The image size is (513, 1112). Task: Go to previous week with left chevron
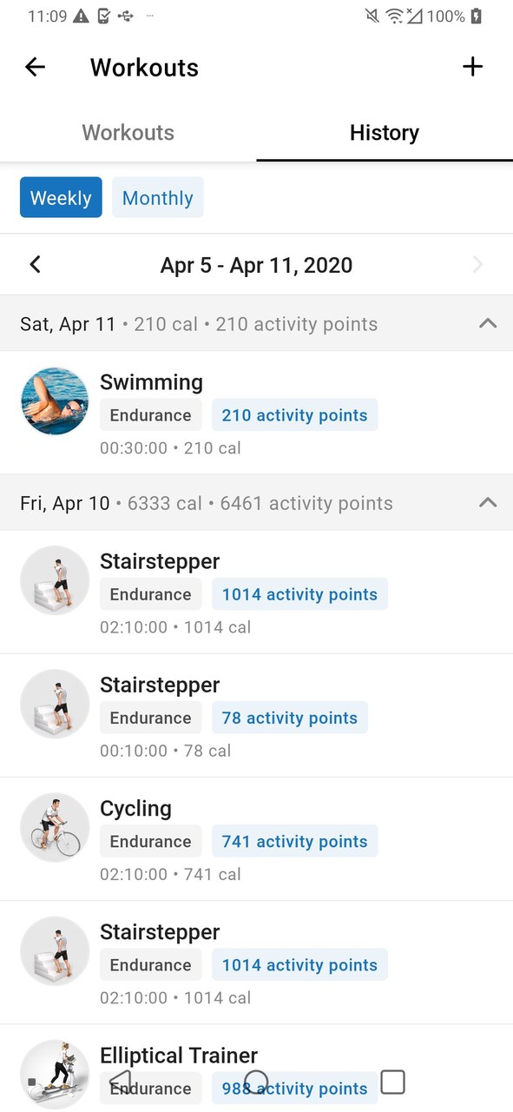coord(35,264)
